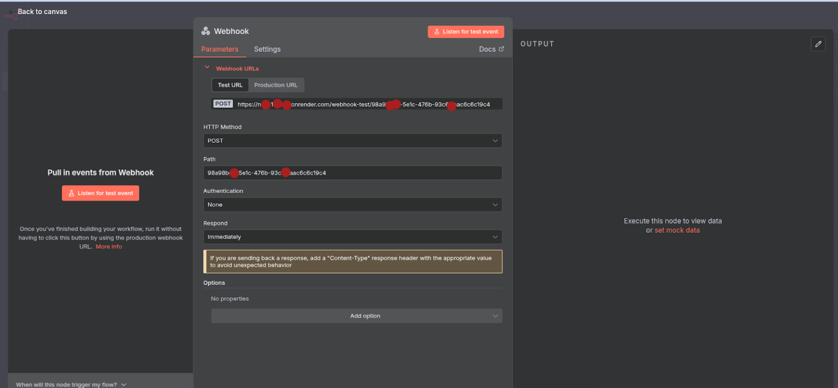The image size is (838, 388).
Task: Click the Webhook node title
Action: click(x=231, y=31)
